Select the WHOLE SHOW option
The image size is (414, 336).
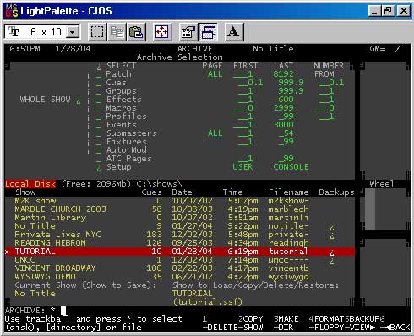tap(50, 100)
